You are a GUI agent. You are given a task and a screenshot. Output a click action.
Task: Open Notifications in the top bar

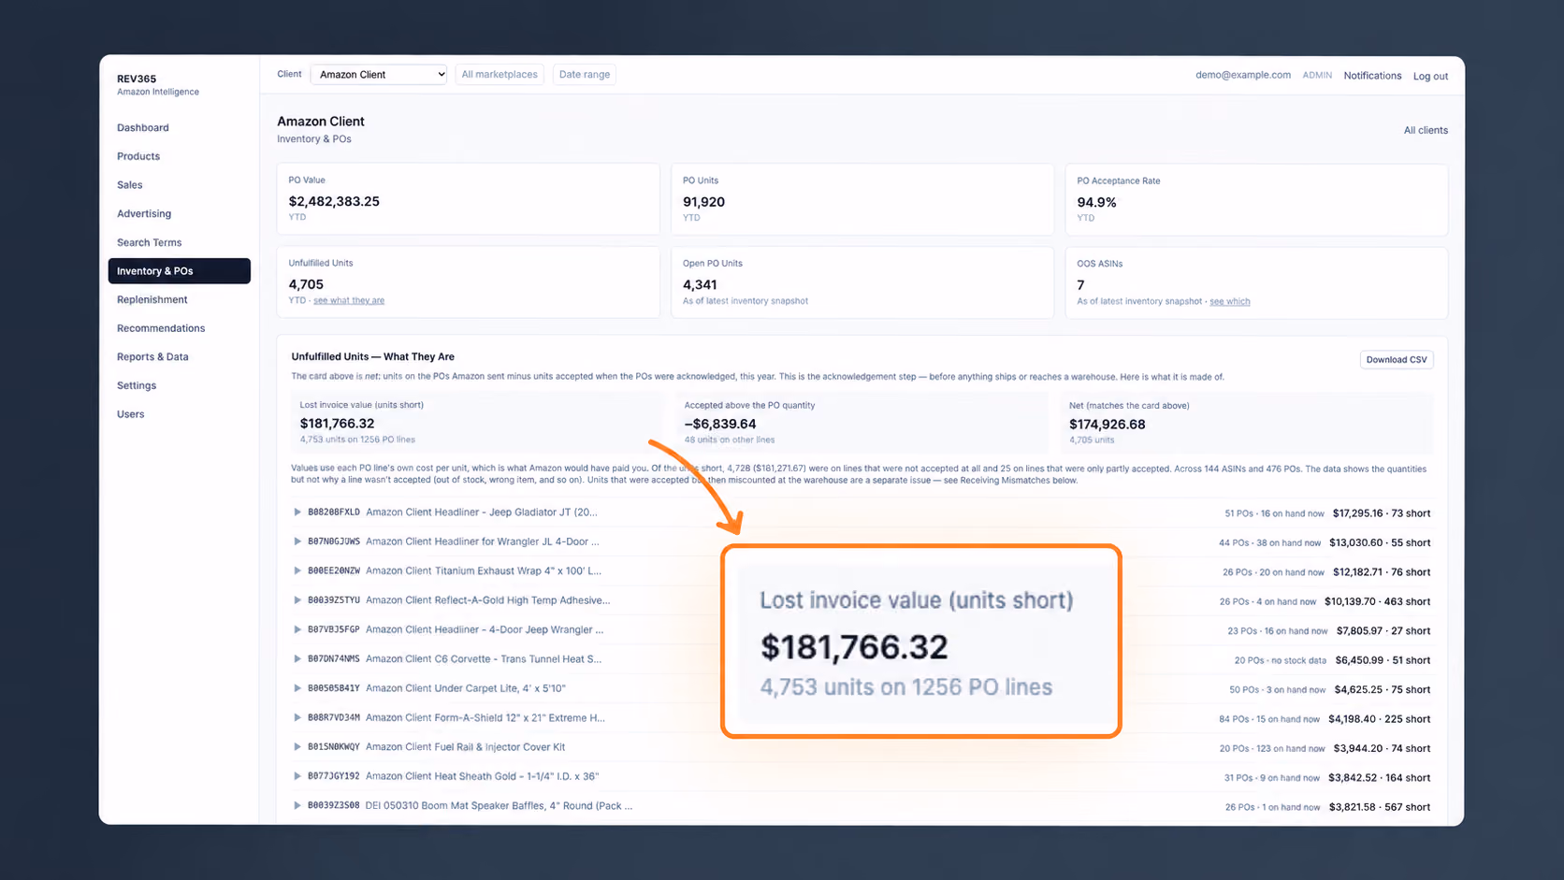click(x=1372, y=76)
